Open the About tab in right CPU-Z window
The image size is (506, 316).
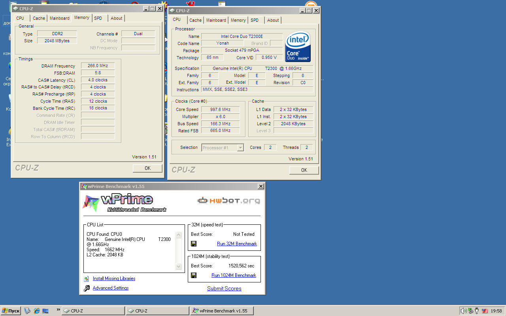(273, 20)
